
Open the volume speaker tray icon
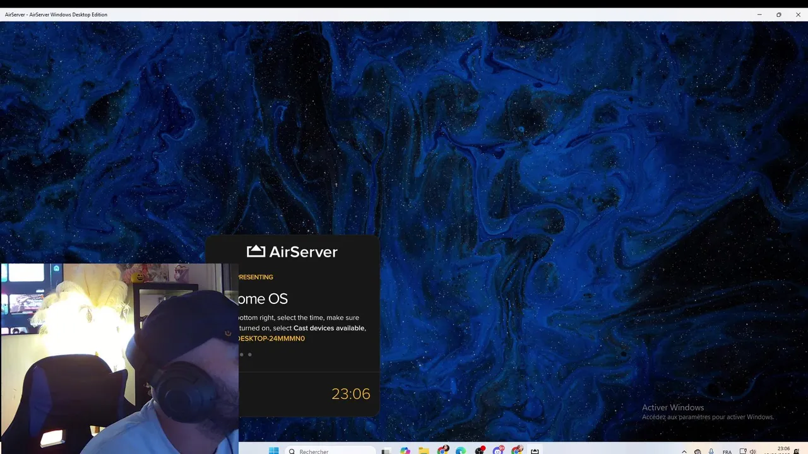(x=752, y=451)
